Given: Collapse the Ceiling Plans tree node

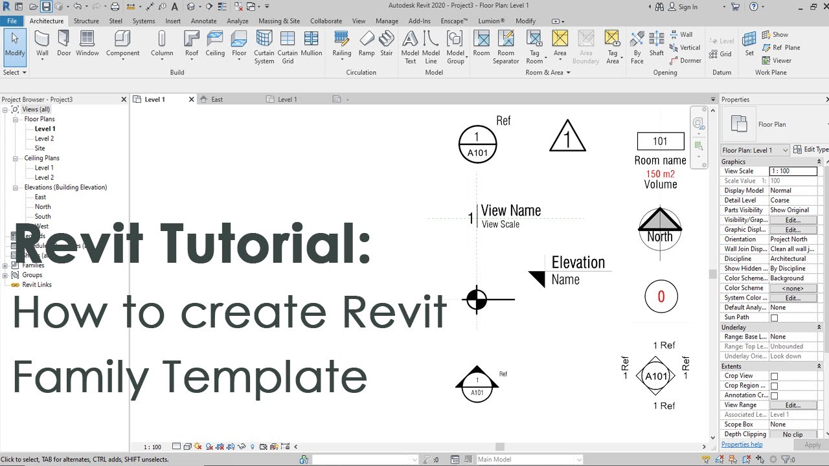Looking at the screenshot, I should tap(16, 158).
